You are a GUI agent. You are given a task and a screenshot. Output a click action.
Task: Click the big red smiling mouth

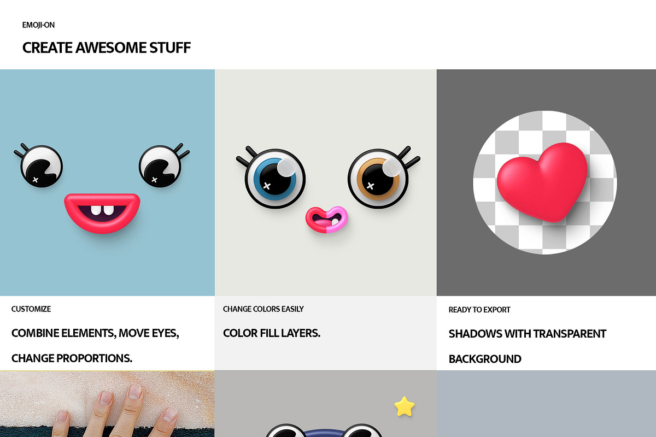[x=102, y=212]
